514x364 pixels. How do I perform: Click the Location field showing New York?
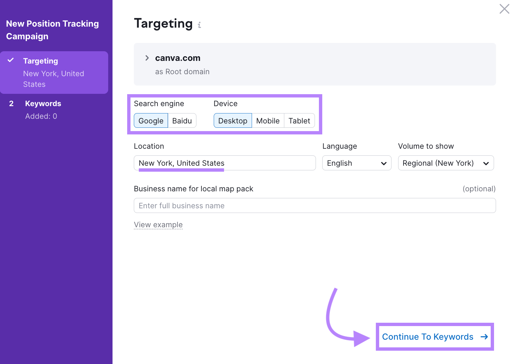tap(224, 163)
